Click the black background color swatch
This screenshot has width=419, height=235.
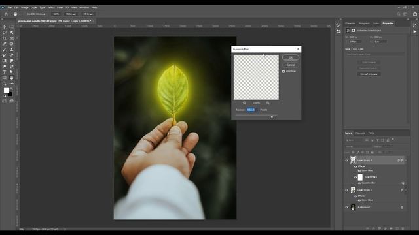[x=10, y=94]
